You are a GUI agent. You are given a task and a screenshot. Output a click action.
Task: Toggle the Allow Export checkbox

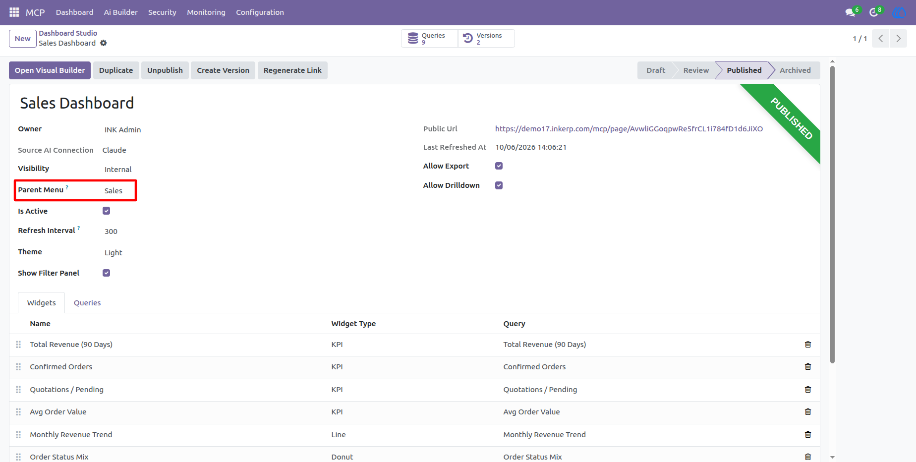[499, 166]
